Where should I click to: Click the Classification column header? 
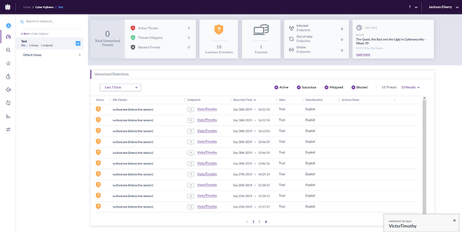(x=314, y=100)
